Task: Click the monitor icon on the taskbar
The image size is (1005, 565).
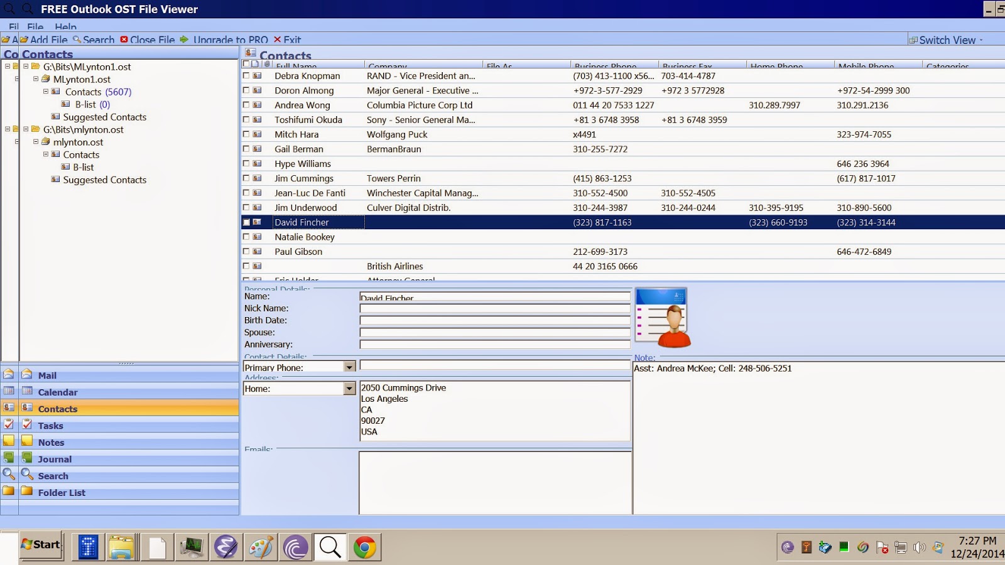Action: [192, 547]
